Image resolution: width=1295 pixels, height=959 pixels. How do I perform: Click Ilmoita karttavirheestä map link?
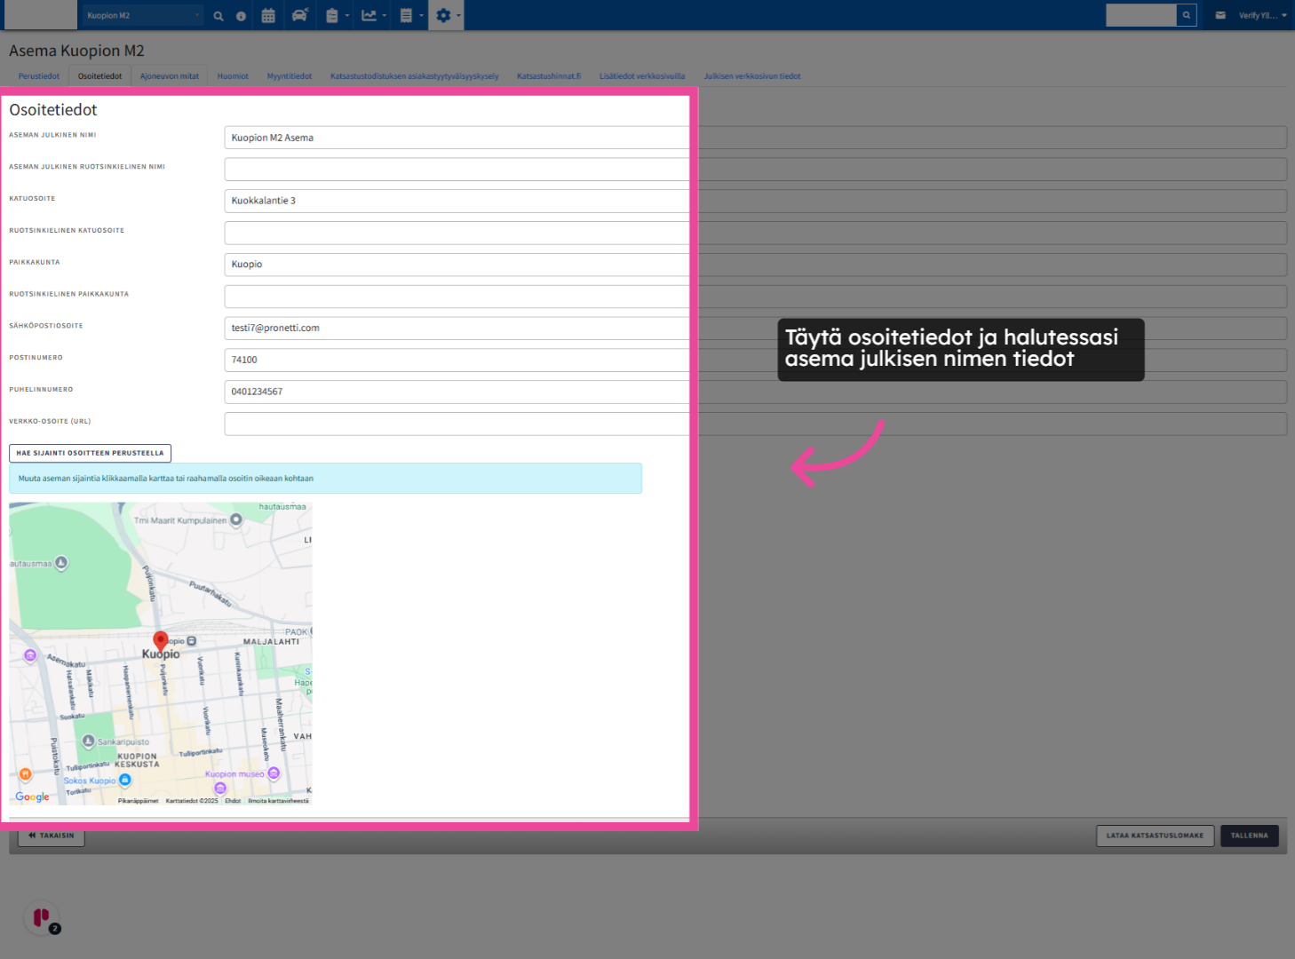[279, 801]
